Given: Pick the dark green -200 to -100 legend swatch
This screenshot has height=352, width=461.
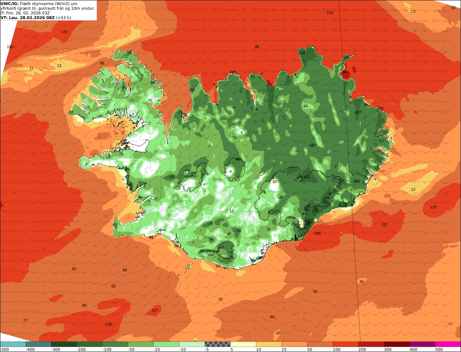Looking at the screenshot, I should point(90,344).
